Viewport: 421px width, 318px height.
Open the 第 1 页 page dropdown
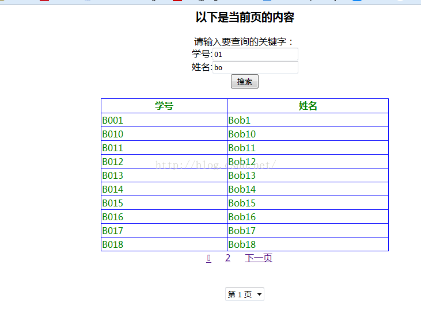[x=245, y=294]
